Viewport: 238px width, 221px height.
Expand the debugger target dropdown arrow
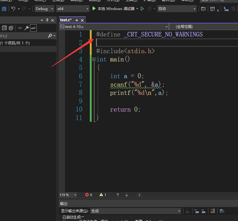[137, 9]
